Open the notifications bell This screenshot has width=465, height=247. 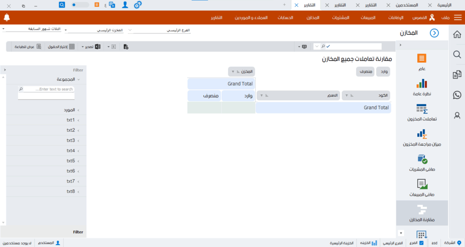click(x=6, y=18)
